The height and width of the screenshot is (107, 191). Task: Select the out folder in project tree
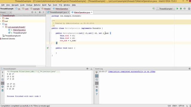(x=6, y=21)
